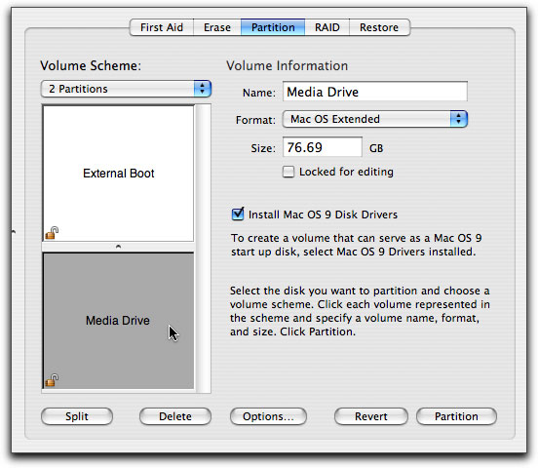Enable the Locked for editing checkbox

(288, 172)
